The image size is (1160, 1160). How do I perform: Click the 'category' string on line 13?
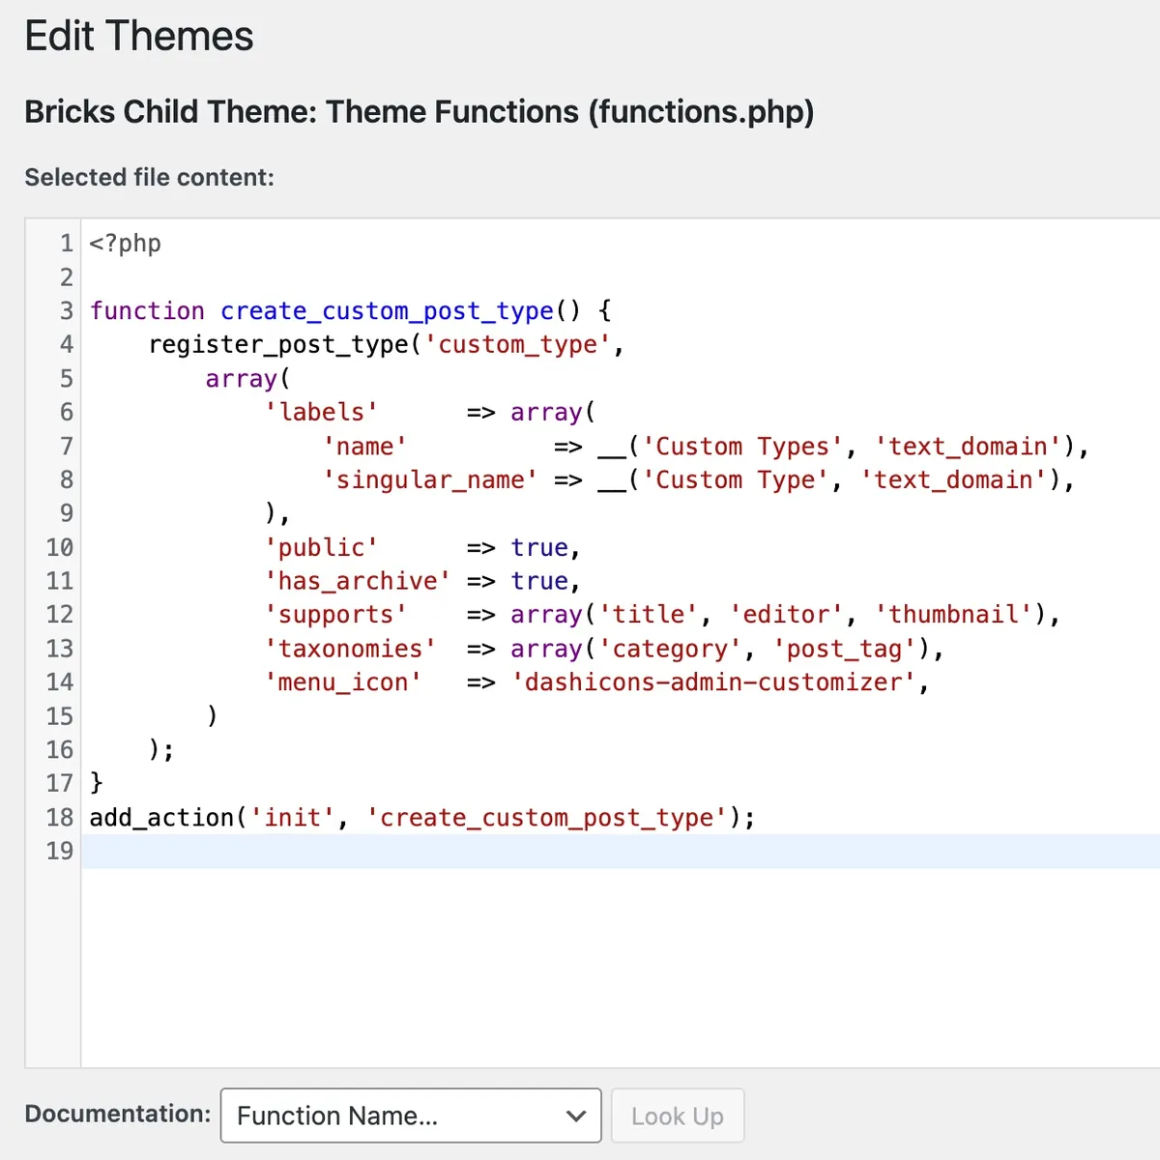[671, 649]
